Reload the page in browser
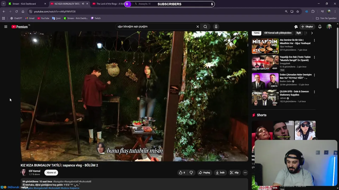The width and height of the screenshot is (339, 190). pyautogui.click(x=16, y=12)
